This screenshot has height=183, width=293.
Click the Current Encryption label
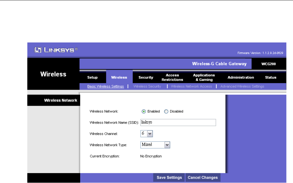point(105,156)
